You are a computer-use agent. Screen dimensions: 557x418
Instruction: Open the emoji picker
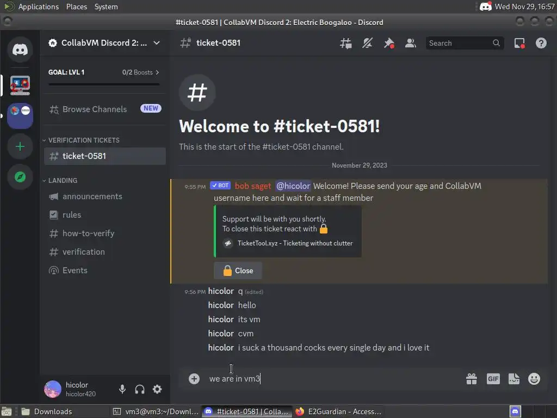click(534, 379)
